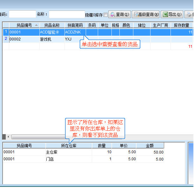Click the 查询(S) search button
194x188 pixels.
(x=119, y=14)
